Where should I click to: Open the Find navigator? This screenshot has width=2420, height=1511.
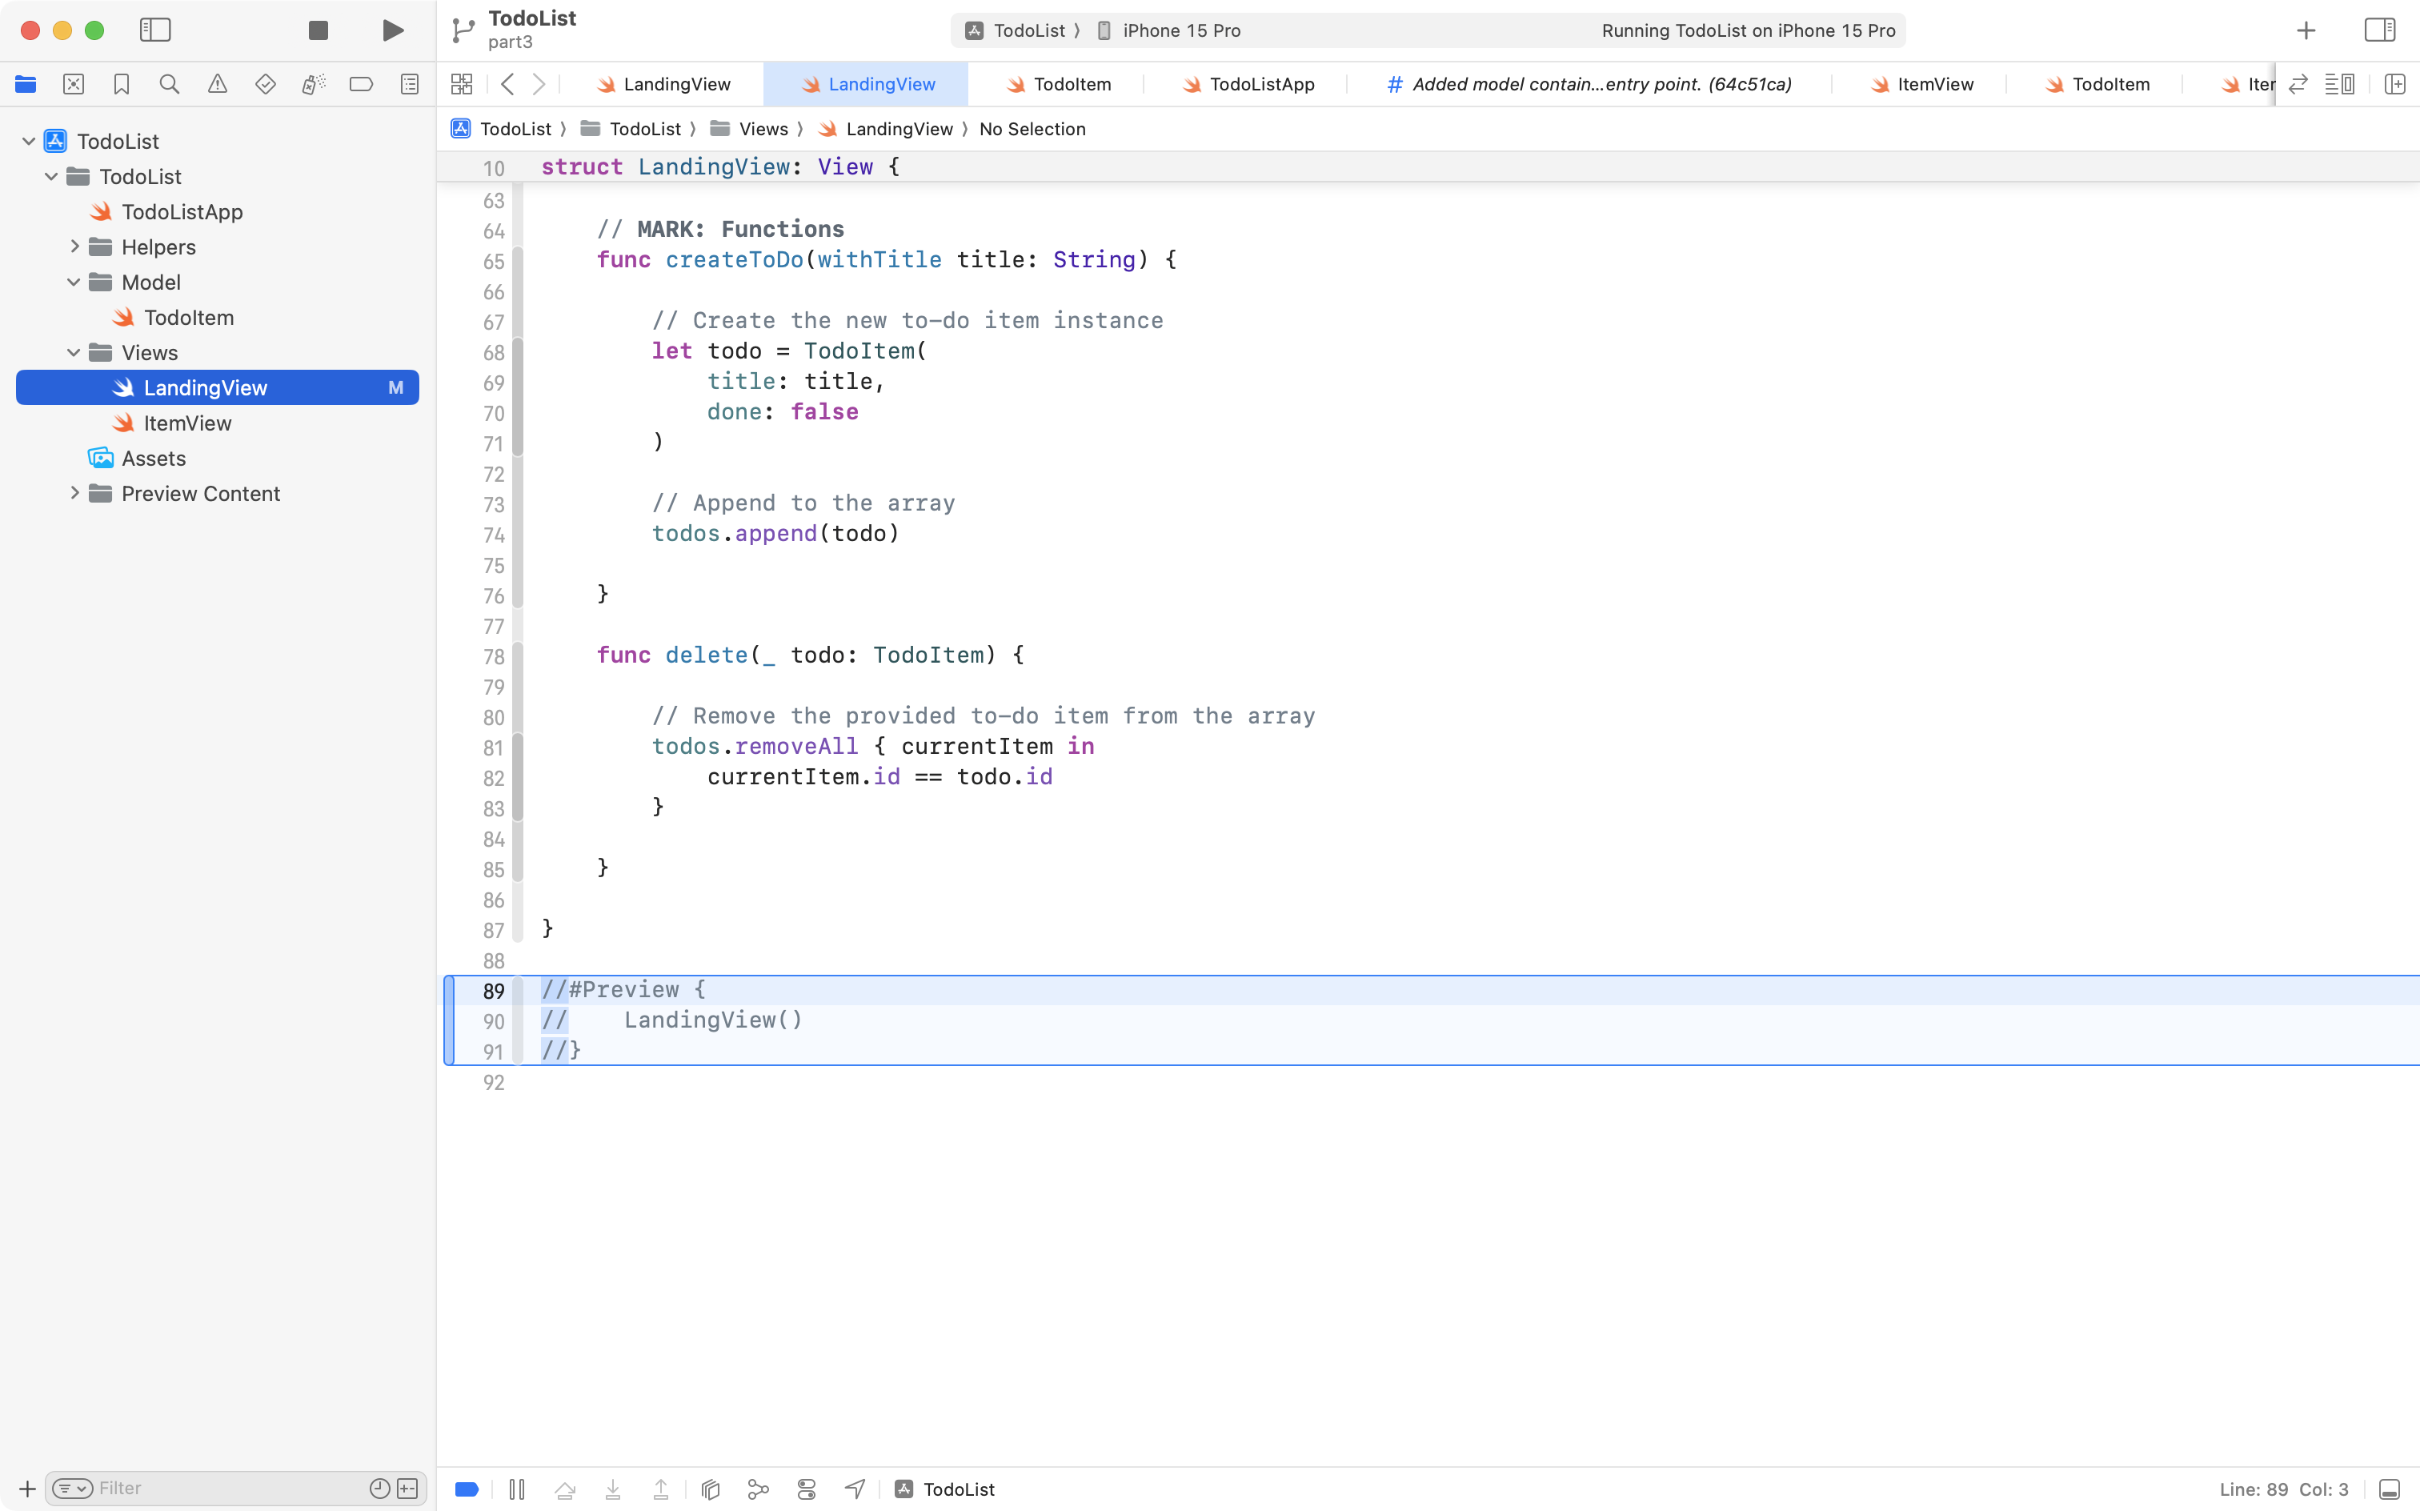click(169, 84)
